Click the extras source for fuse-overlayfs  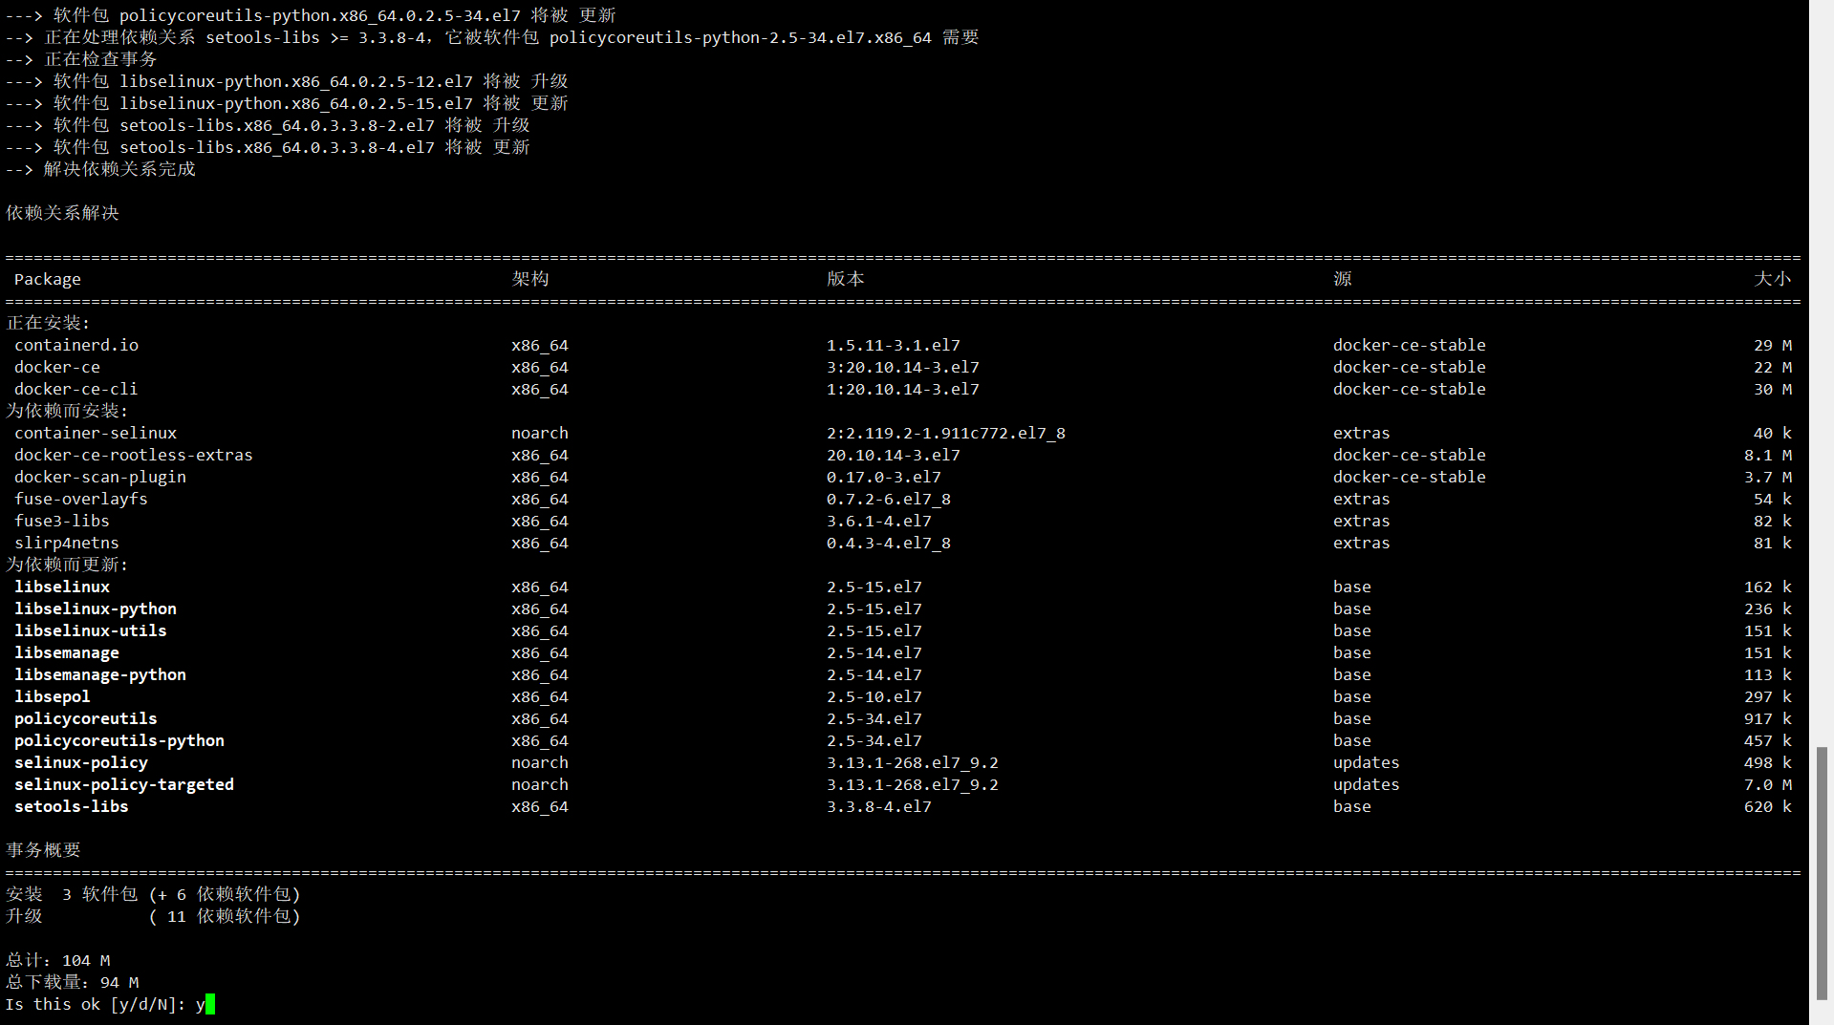click(x=1362, y=499)
